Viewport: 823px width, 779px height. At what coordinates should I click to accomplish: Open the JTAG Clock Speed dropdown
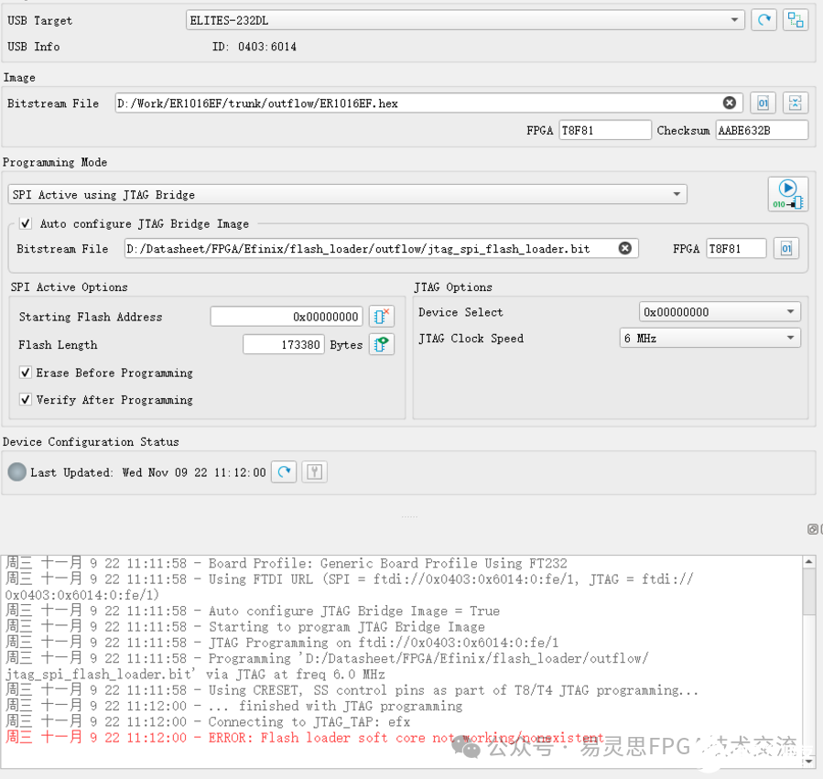pyautogui.click(x=709, y=338)
